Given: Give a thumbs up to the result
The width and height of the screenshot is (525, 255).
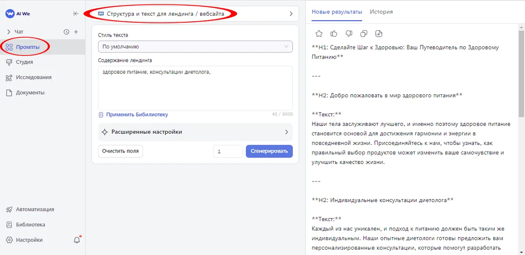Looking at the screenshot, I should coord(334,33).
